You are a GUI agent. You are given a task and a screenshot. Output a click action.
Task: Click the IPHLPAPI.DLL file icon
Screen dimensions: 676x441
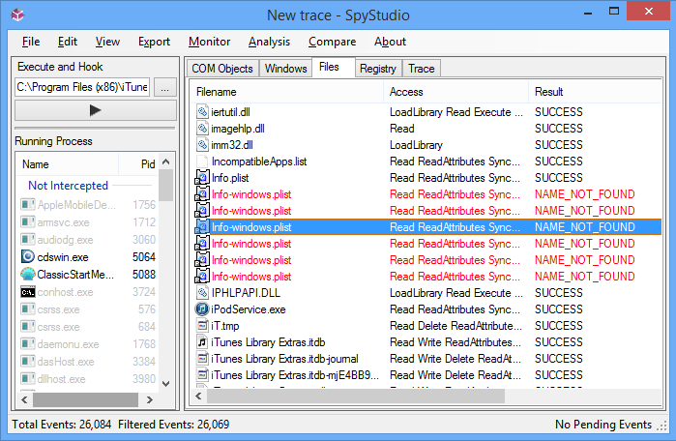pyautogui.click(x=202, y=293)
